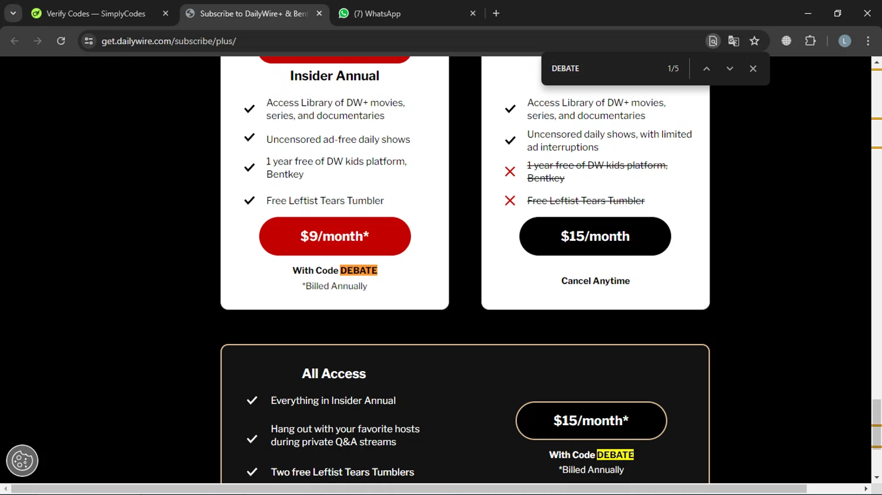Expand the tab search dropdown

pos(13,14)
